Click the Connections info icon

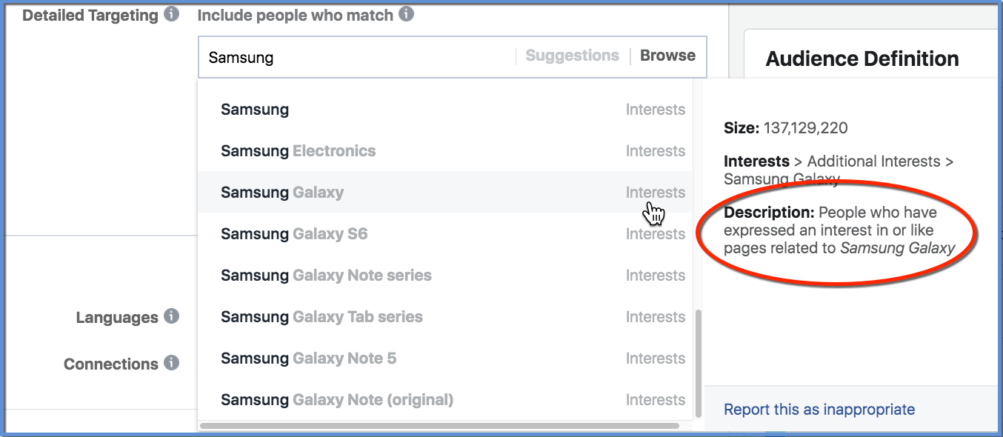(171, 363)
